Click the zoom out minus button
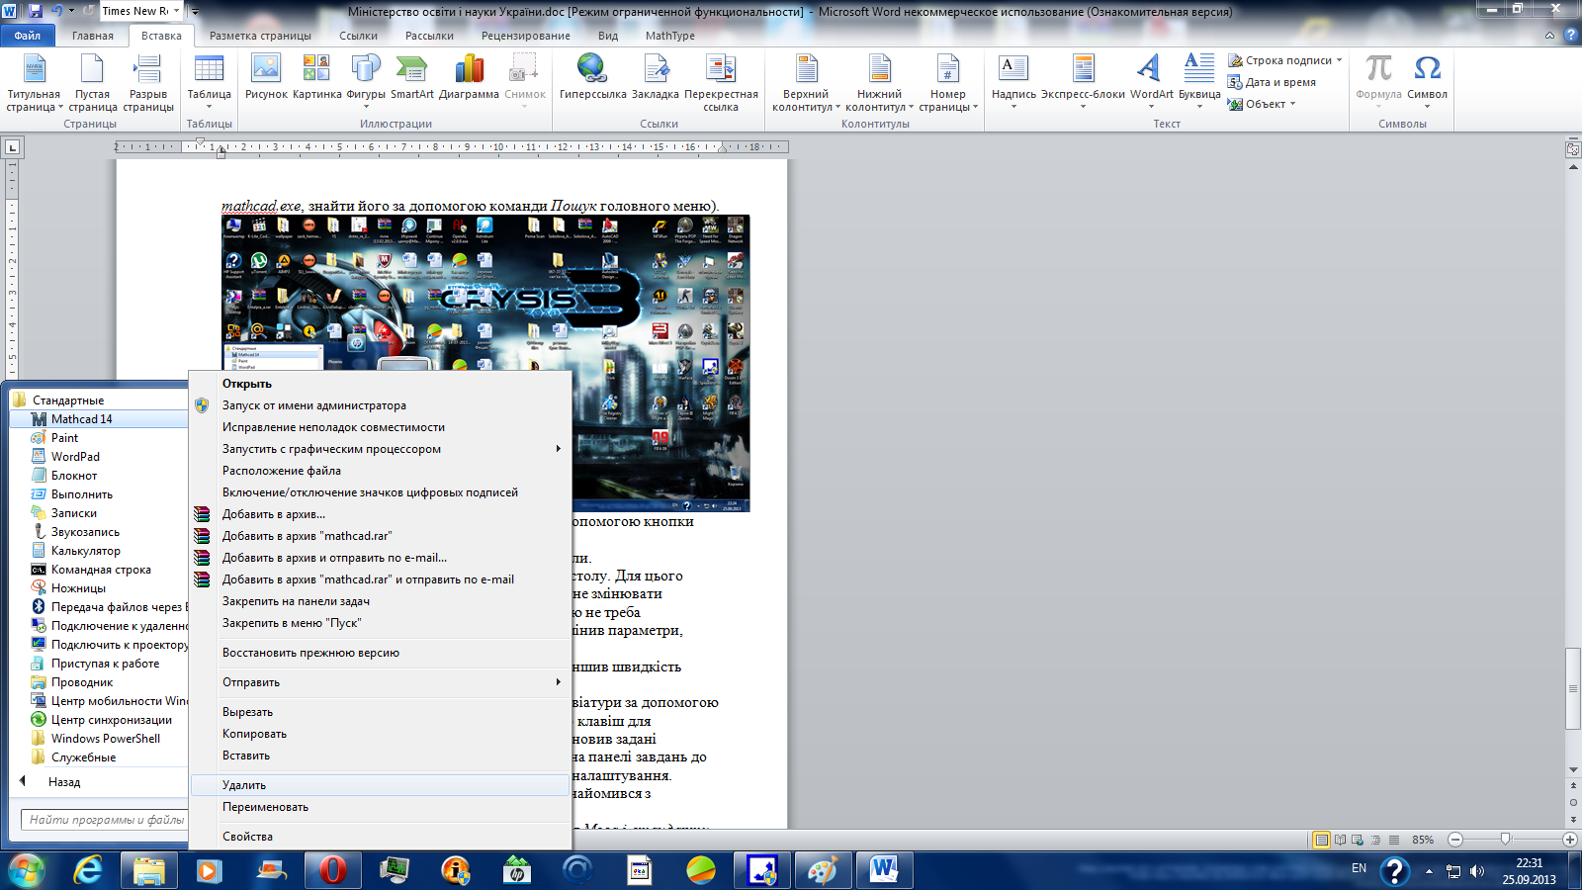The height and width of the screenshot is (890, 1582). coord(1455,840)
